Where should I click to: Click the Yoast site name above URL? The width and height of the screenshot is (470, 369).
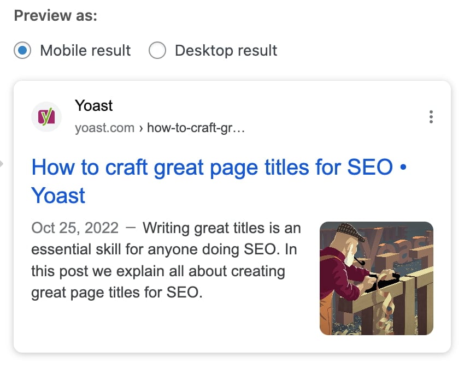point(94,105)
